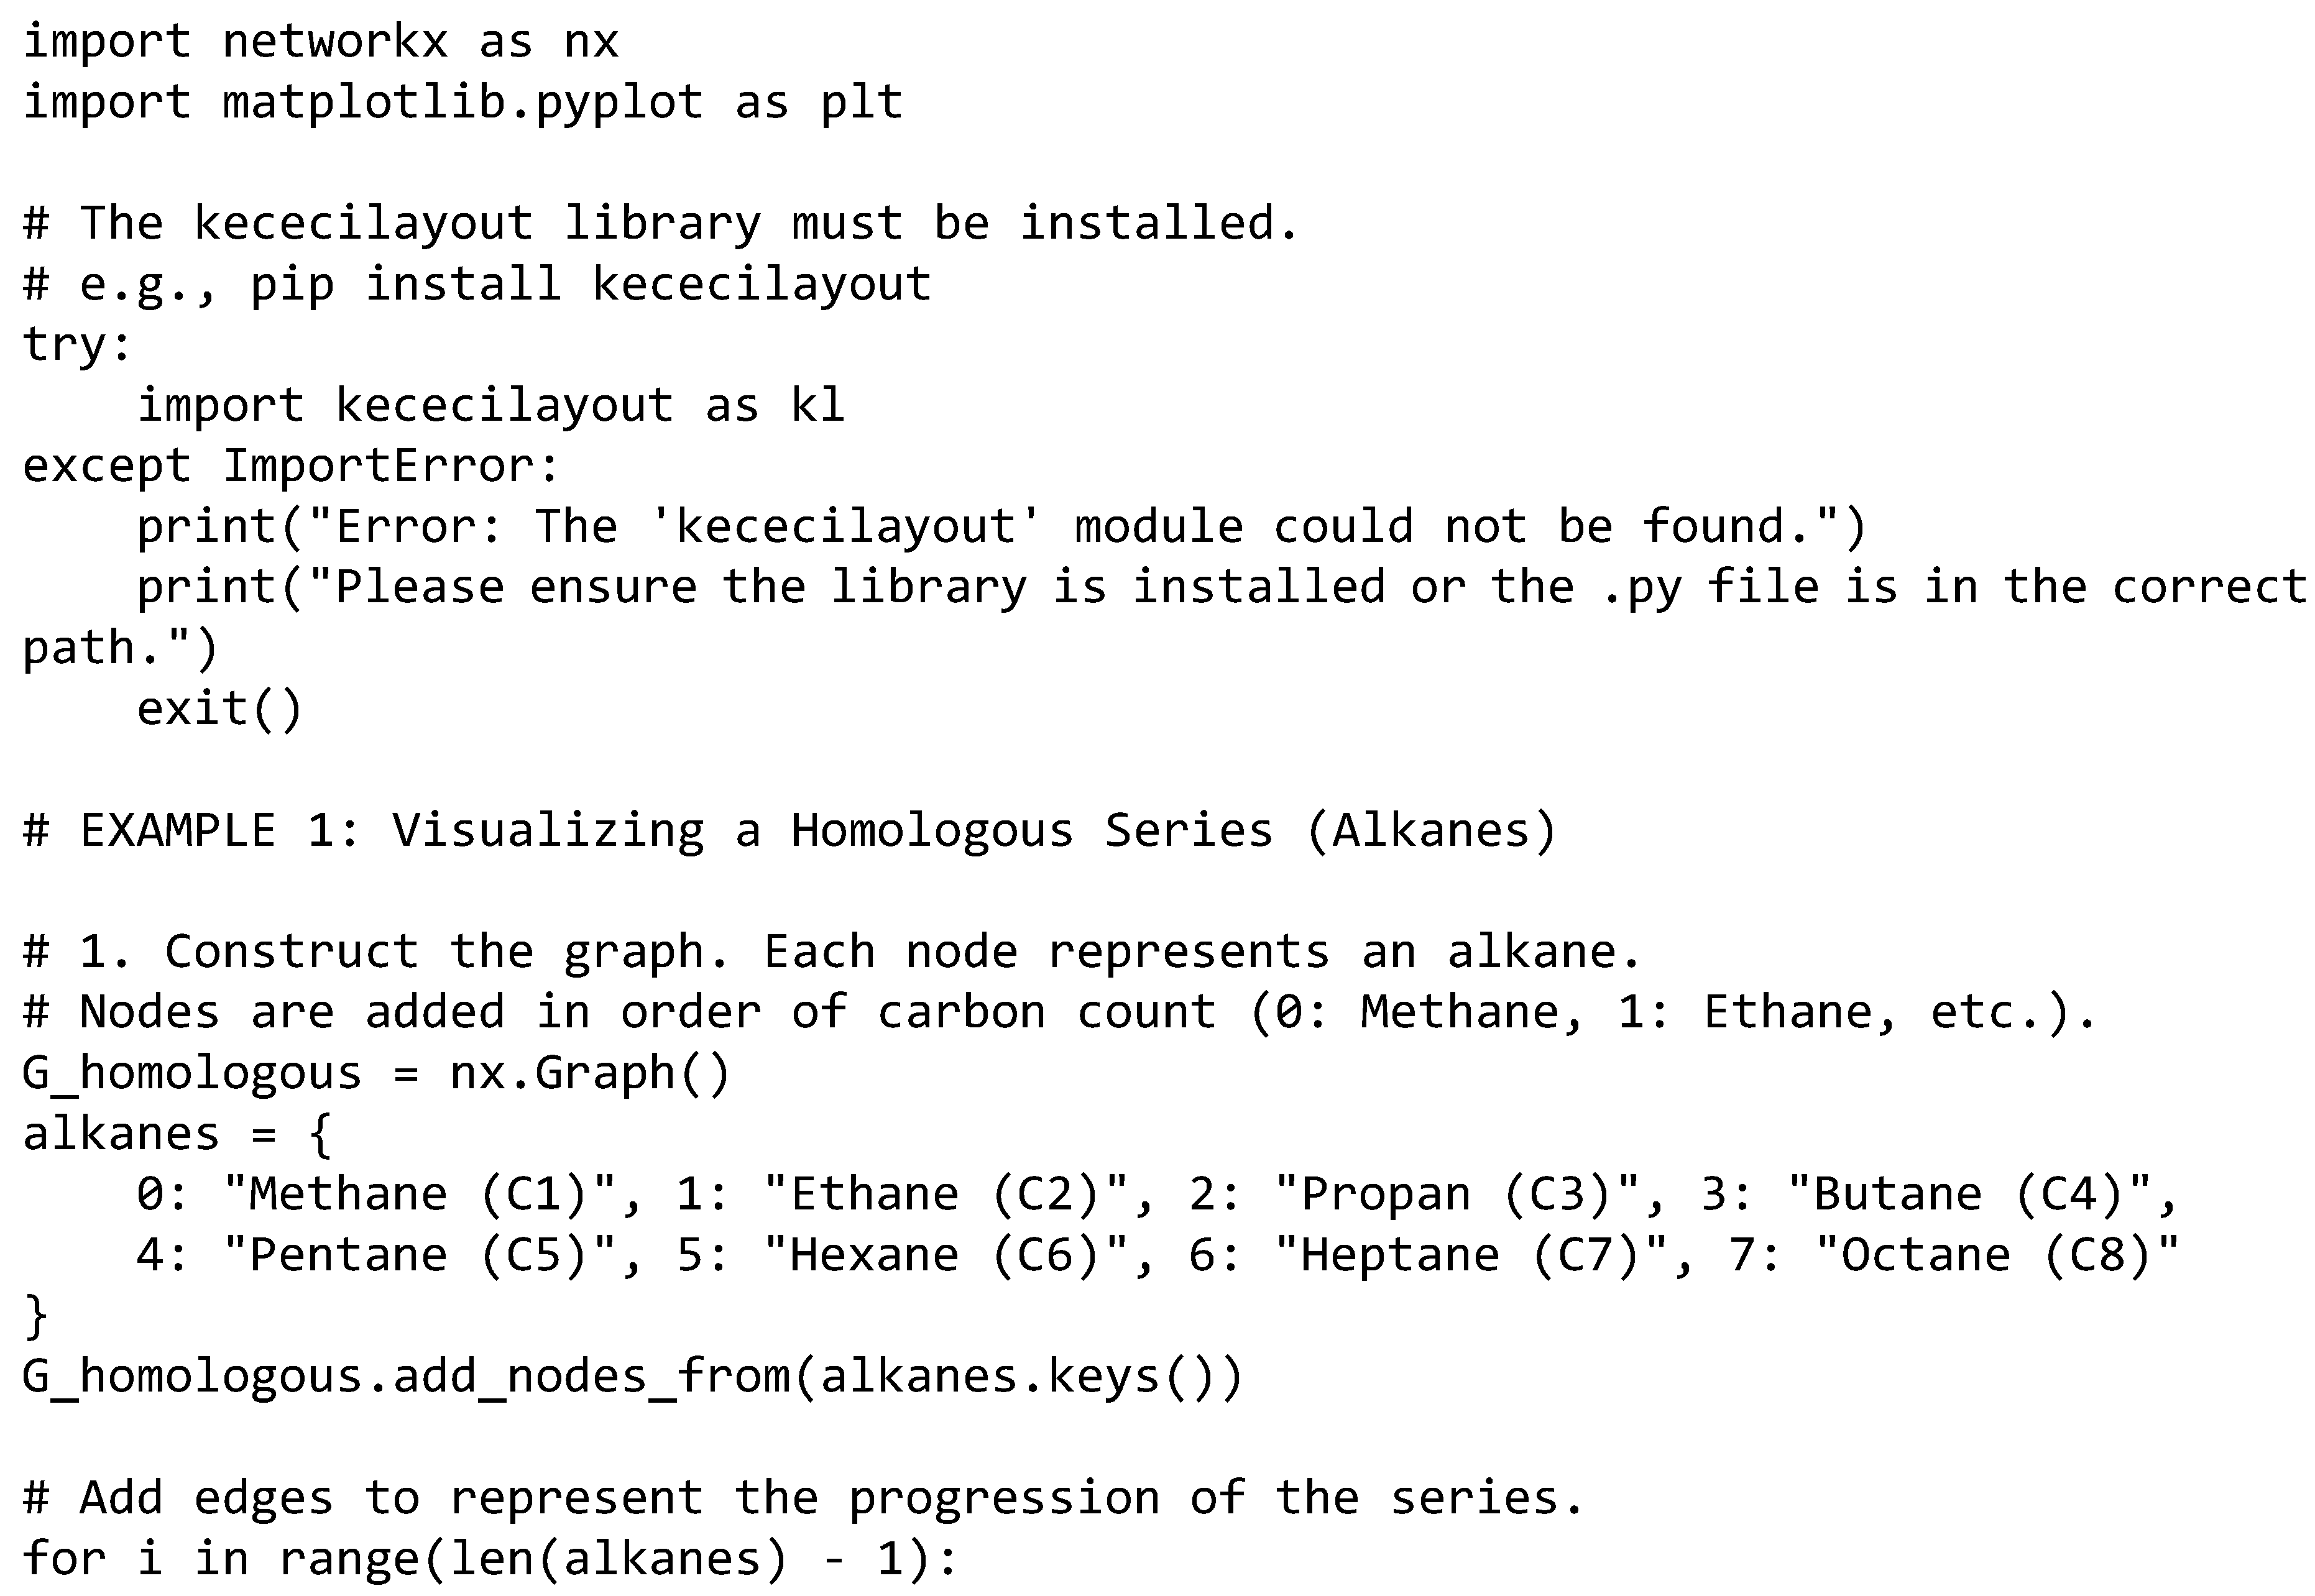Viewport: 2315px width, 1596px height.
Task: Click the 'nx.Graph()' call
Action: (590, 1073)
